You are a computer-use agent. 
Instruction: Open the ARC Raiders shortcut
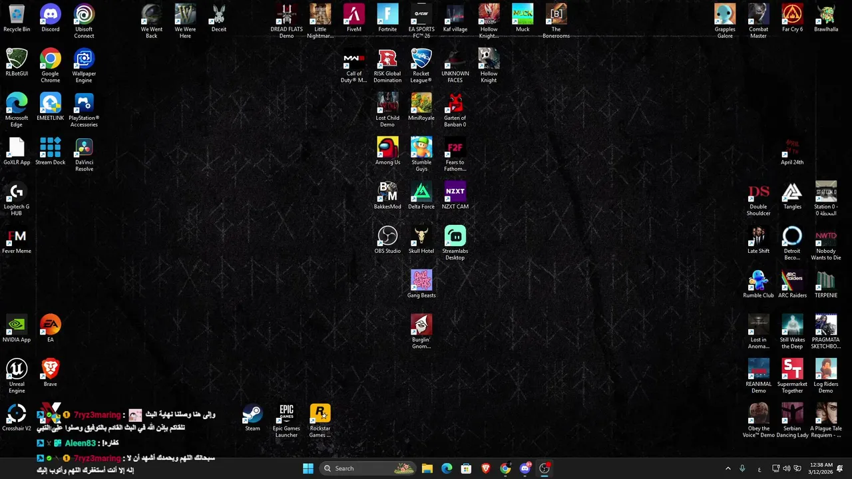click(792, 284)
